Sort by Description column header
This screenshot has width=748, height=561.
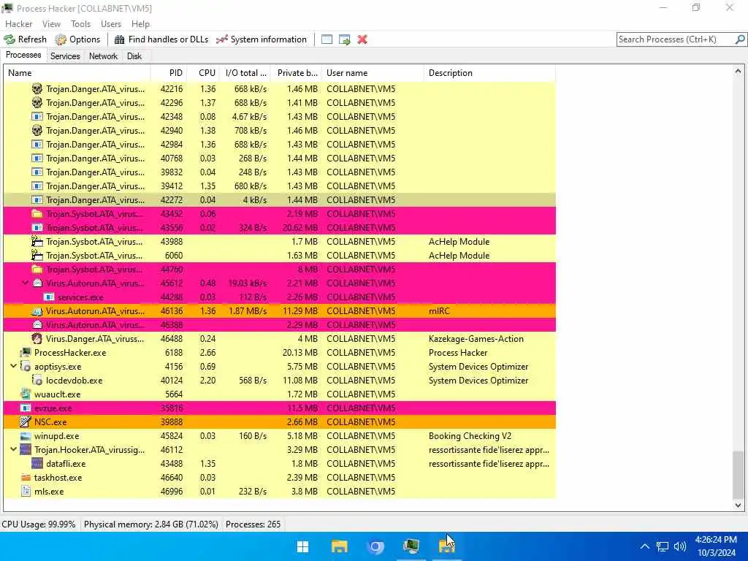(489, 73)
